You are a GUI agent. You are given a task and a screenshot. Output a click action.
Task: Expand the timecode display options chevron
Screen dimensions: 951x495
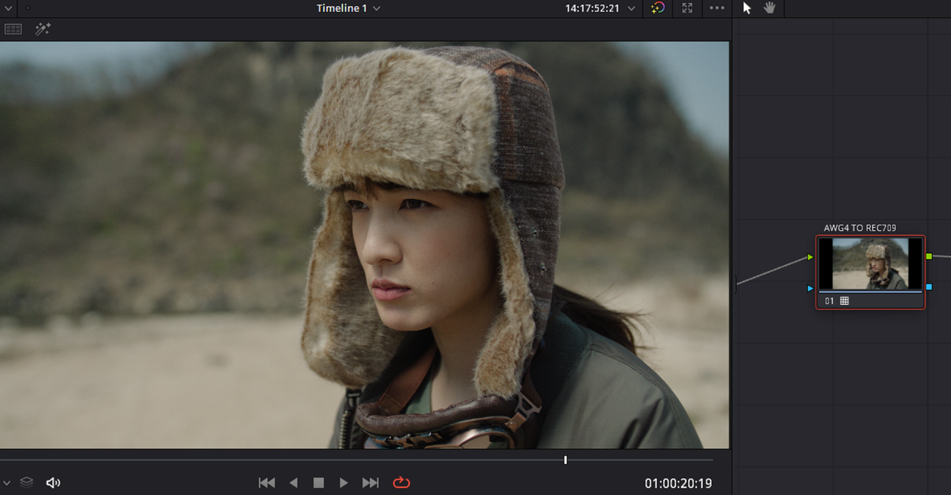[x=632, y=8]
